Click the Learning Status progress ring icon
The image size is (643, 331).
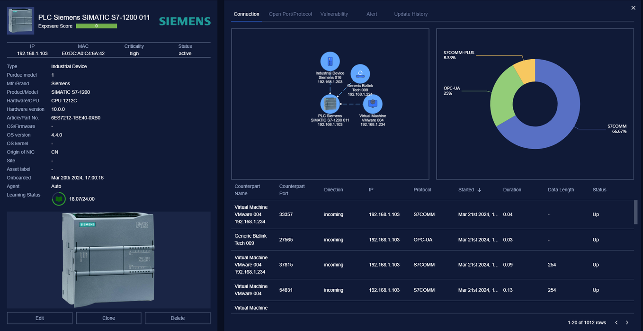[x=59, y=199]
